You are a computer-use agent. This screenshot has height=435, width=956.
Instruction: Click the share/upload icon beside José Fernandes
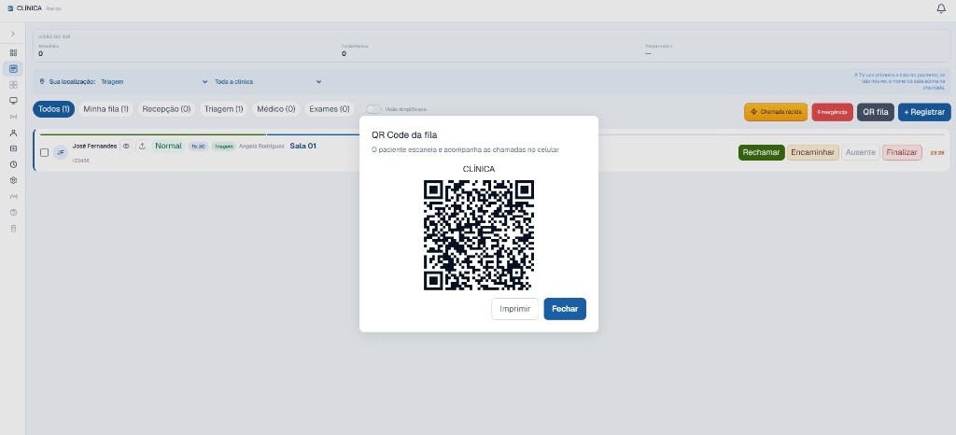(x=142, y=147)
